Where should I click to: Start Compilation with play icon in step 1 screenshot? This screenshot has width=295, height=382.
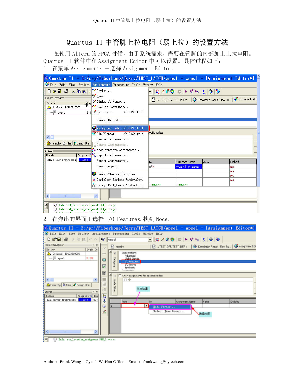click(x=186, y=92)
